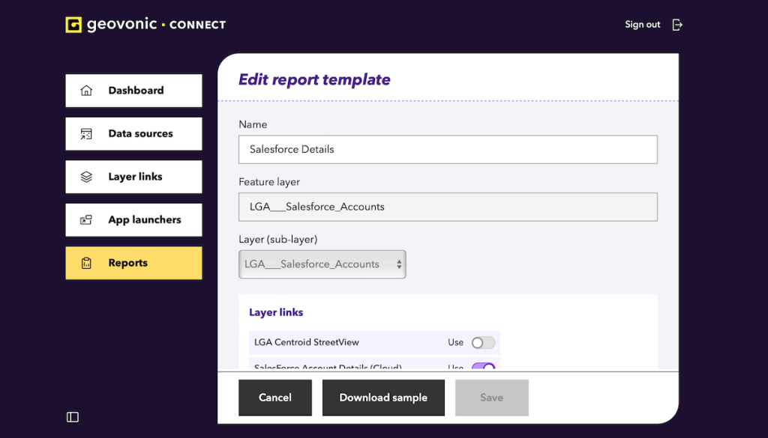This screenshot has height=438, width=768.
Task: Navigate to Layer links page
Action: (135, 177)
